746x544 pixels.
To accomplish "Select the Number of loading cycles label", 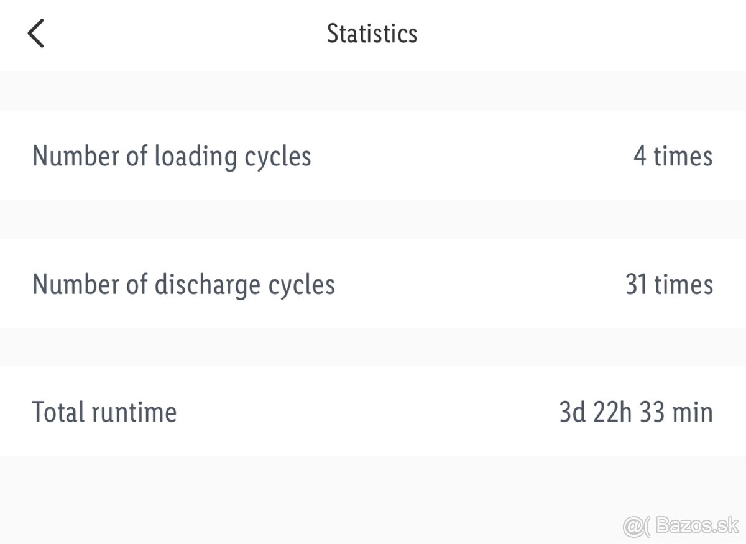I will pyautogui.click(x=172, y=156).
